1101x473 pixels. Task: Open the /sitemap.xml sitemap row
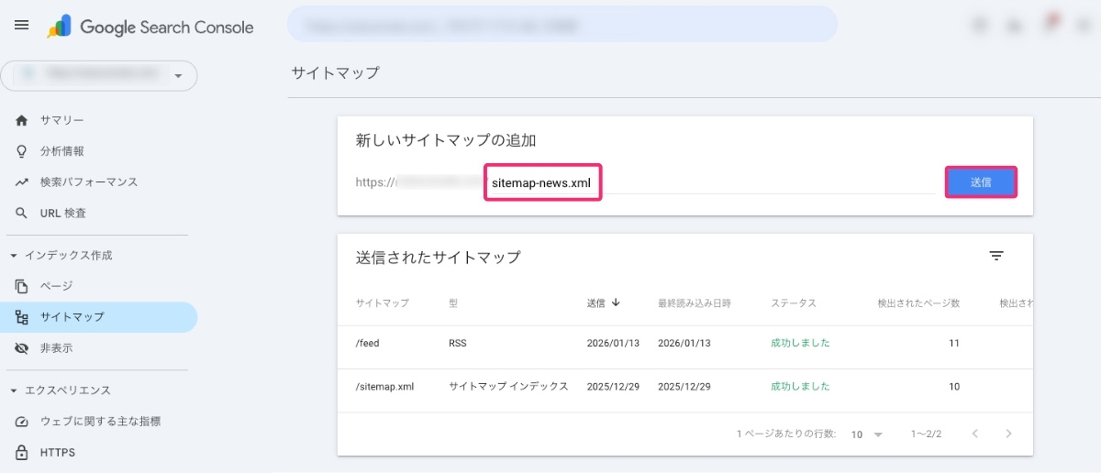coord(684,387)
